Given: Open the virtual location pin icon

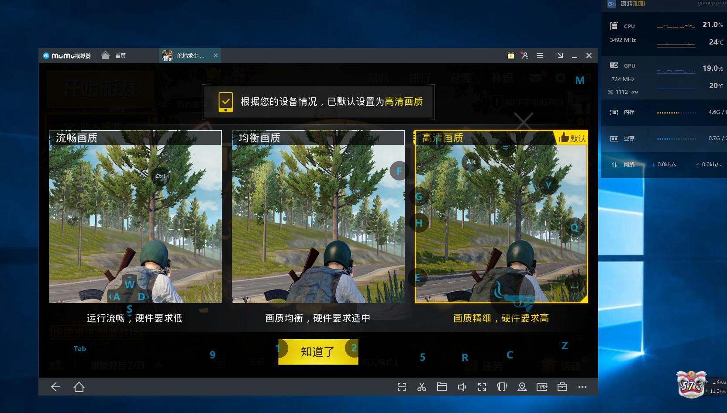Looking at the screenshot, I should click(522, 387).
